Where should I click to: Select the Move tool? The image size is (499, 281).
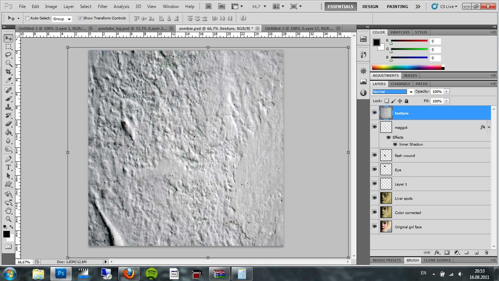tap(8, 38)
